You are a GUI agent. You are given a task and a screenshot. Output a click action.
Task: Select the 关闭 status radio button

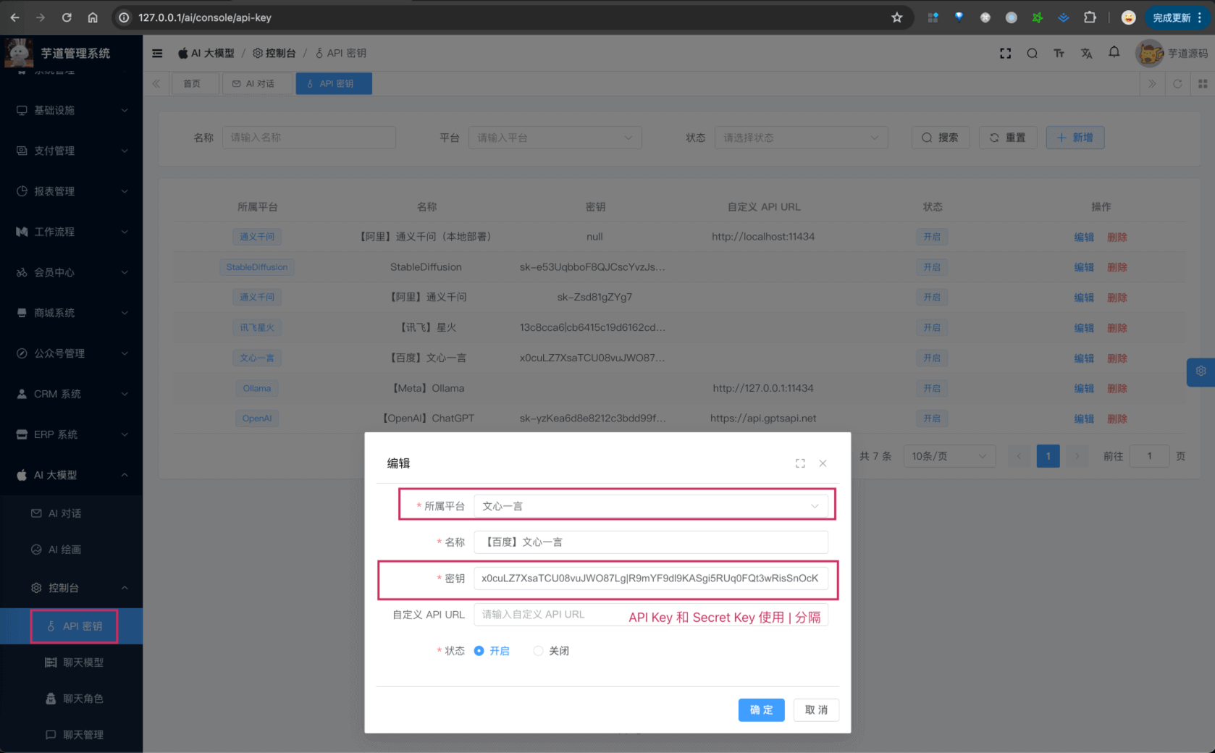tap(538, 651)
